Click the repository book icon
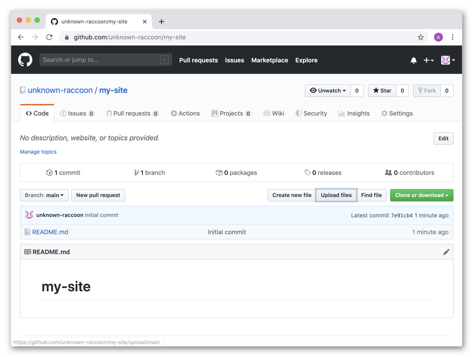 click(x=23, y=90)
